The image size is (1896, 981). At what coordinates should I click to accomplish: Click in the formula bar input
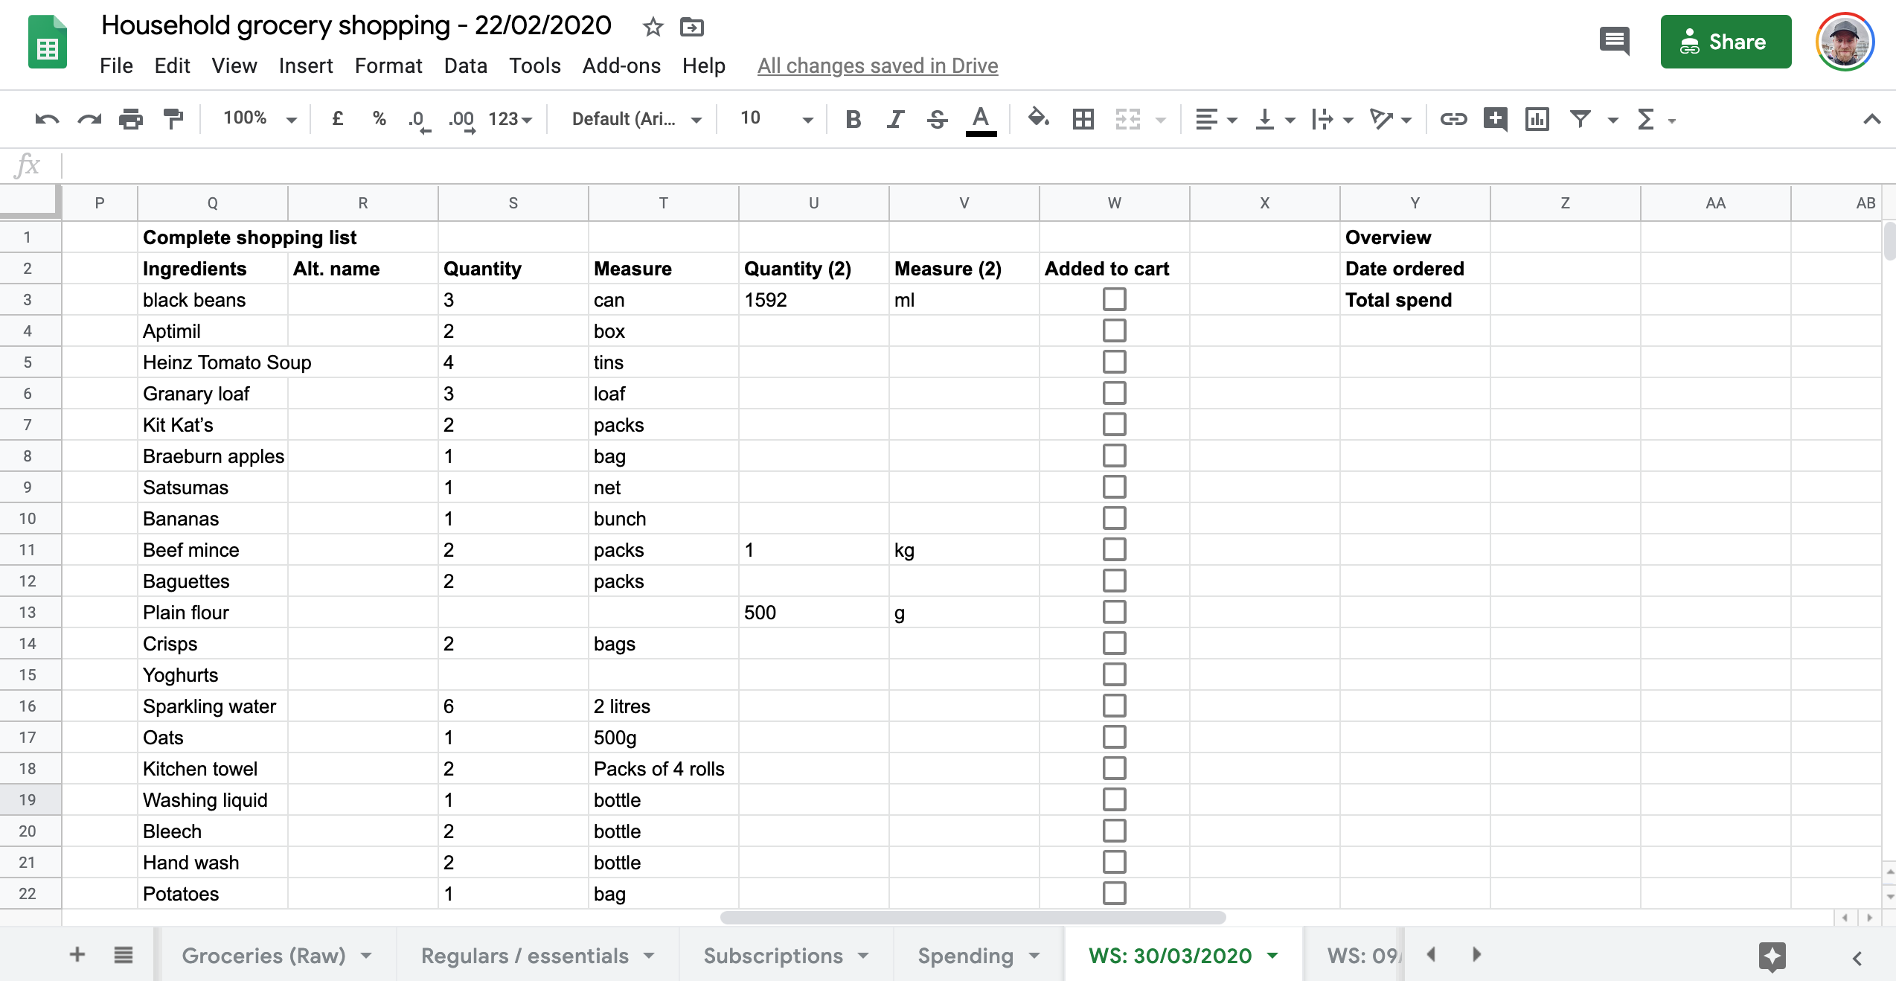coord(978,165)
